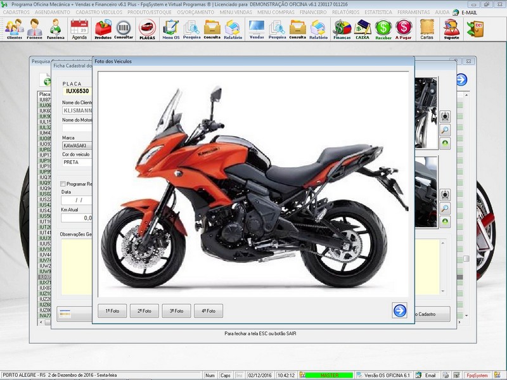507x380 pixels.
Task: Open the FINANCEIRO menu
Action: 313,12
